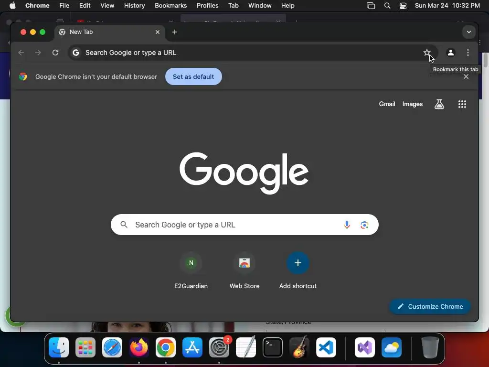Open Gmail link
This screenshot has height=367, width=489.
(x=387, y=104)
